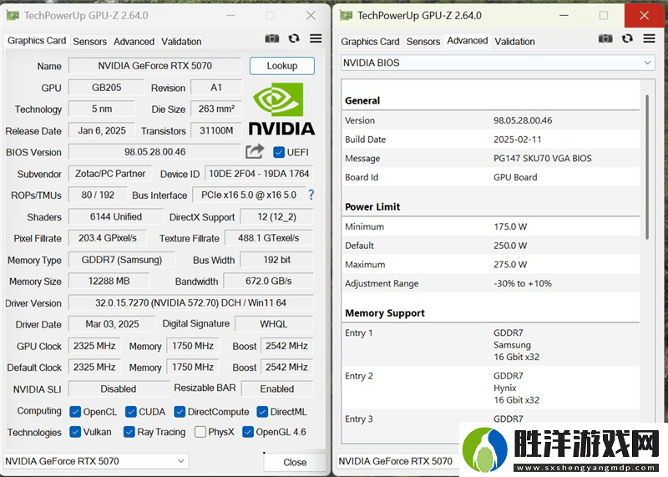The height and width of the screenshot is (477, 668).
Task: Switch to Graphics Card tab in right window
Action: [370, 41]
